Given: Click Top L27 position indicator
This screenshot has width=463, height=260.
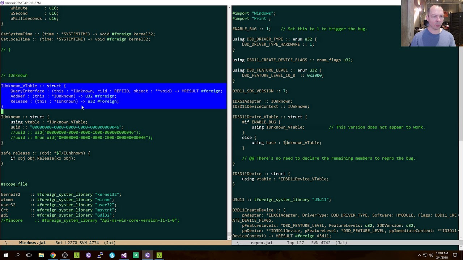Looking at the screenshot, I should coord(295,243).
